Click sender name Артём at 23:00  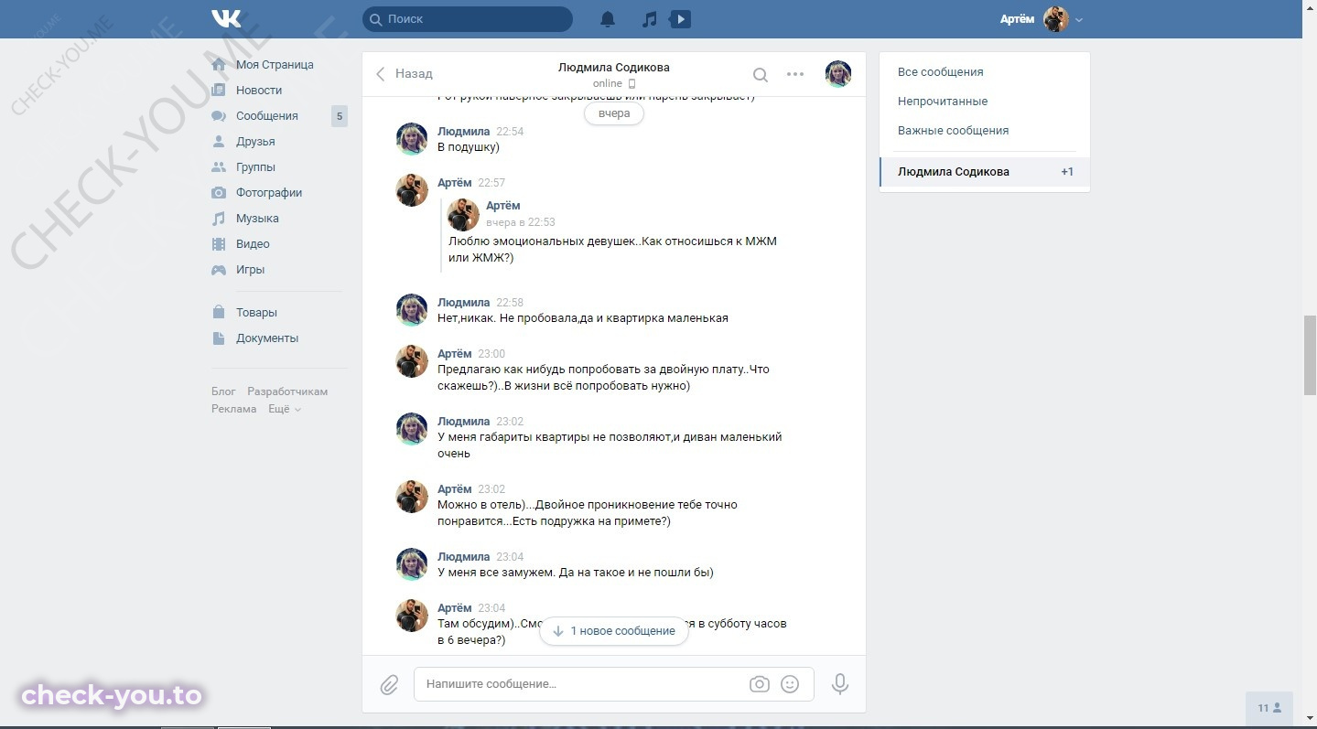click(455, 354)
